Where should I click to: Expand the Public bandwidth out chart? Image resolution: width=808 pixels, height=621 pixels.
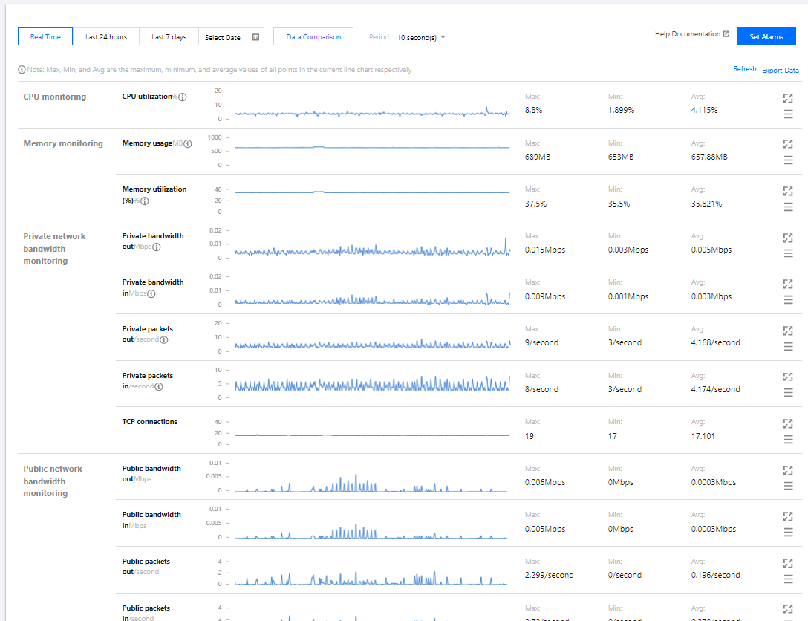tap(788, 470)
